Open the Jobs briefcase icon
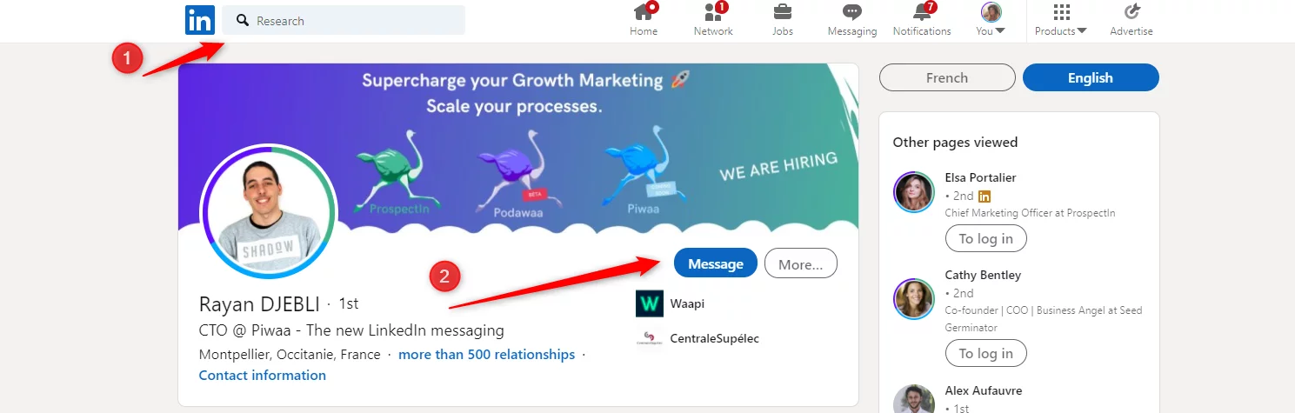The image size is (1295, 413). click(783, 12)
